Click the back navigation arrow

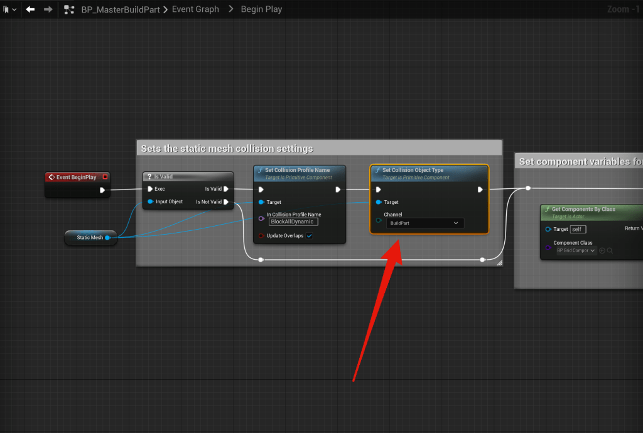pos(30,9)
